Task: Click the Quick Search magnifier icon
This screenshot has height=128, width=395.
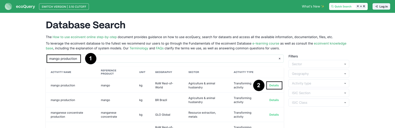Action: coord(332,6)
